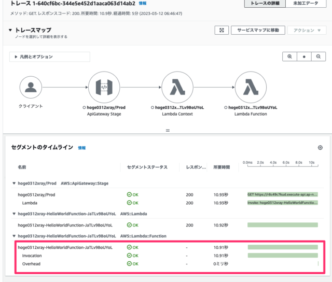Select the Lambda Function node icon
Viewport: 332px width, 282px height.
(x=251, y=87)
